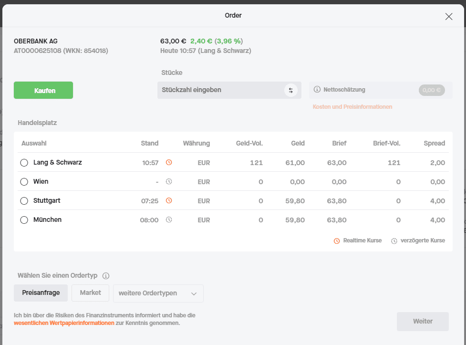The height and width of the screenshot is (345, 466).
Task: Select Wien as trading venue
Action: pyautogui.click(x=24, y=182)
